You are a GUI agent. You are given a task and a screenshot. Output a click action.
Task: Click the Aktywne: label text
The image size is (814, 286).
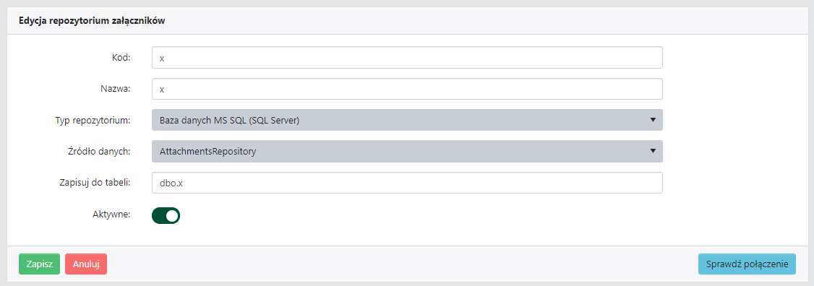pyautogui.click(x=112, y=213)
